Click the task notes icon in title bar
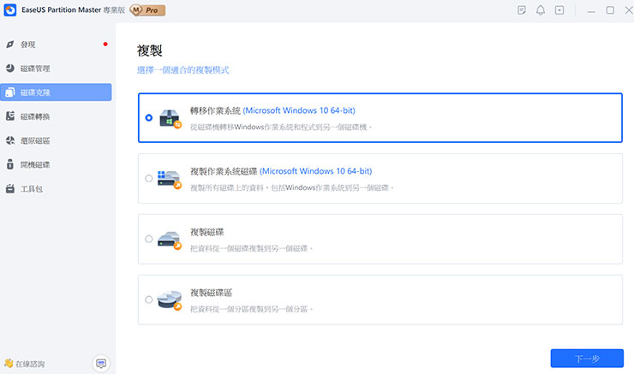Image resolution: width=634 pixels, height=374 pixels. 522,10
